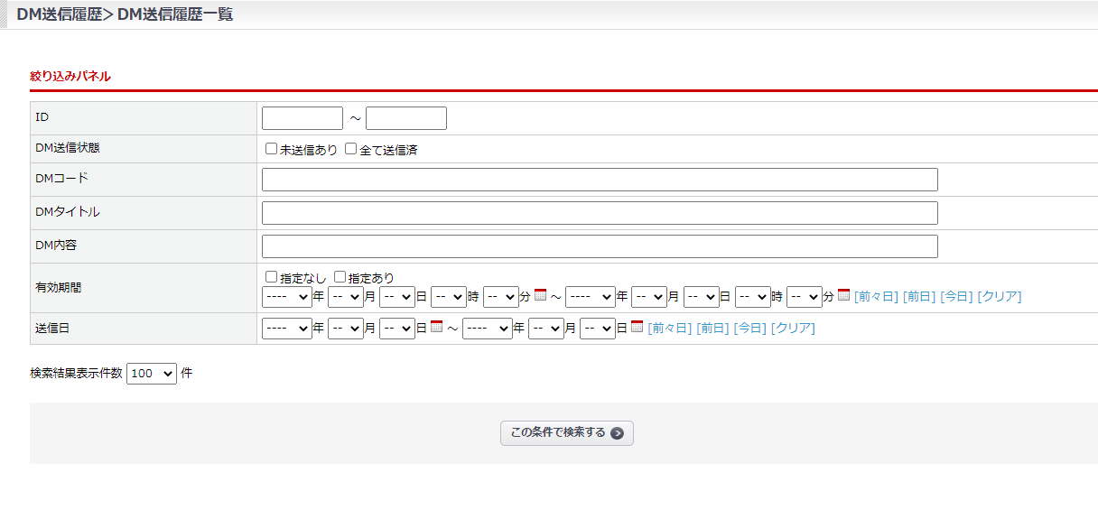Expand 送信日 start year dropdown
The height and width of the screenshot is (519, 1098).
pos(286,329)
